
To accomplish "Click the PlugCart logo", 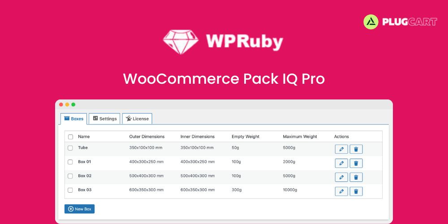I will point(400,22).
